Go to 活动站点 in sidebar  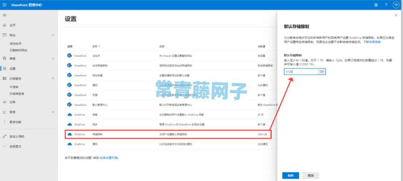15,43
